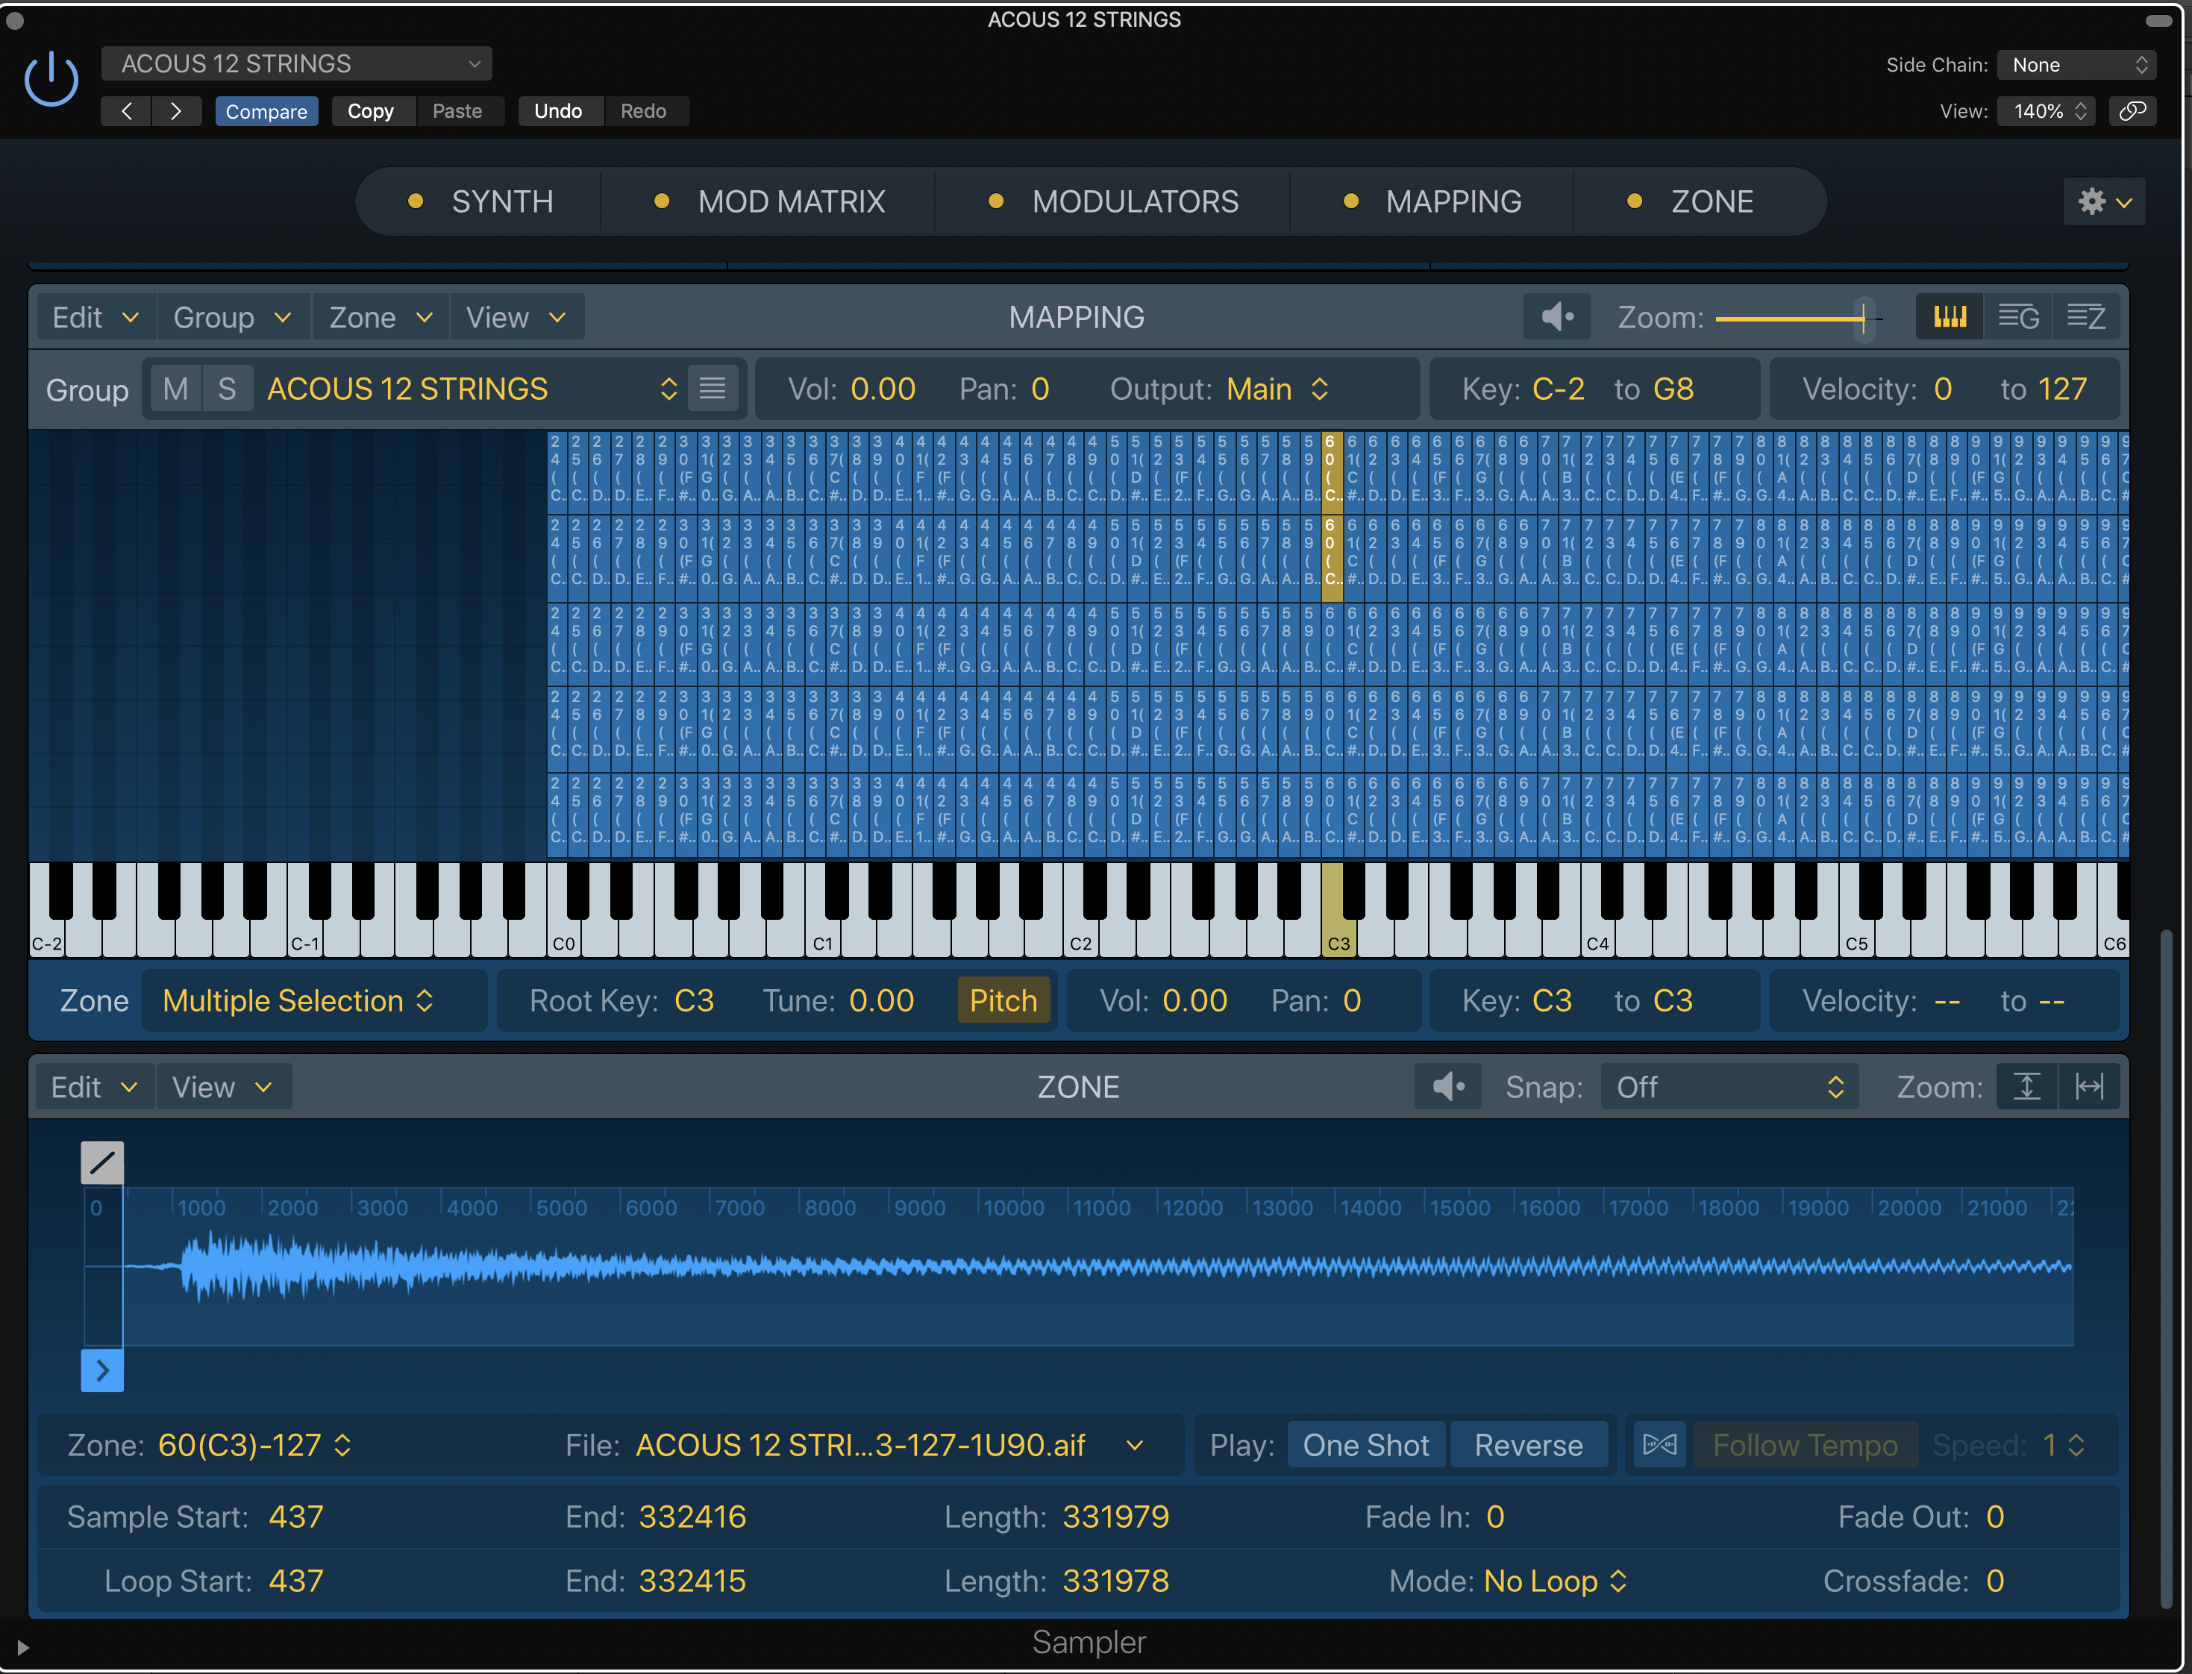
Task: Adjust the Mapping Zoom slider
Action: (1798, 319)
